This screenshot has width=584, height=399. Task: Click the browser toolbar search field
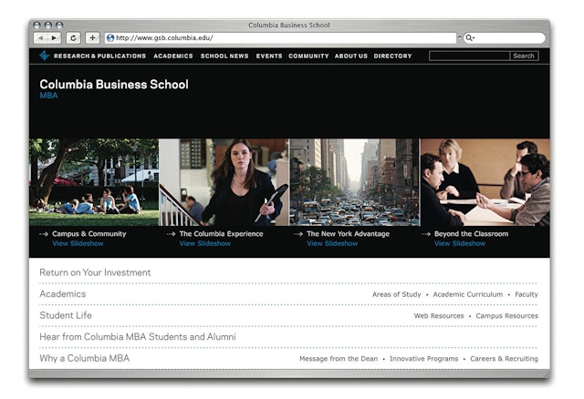click(505, 38)
